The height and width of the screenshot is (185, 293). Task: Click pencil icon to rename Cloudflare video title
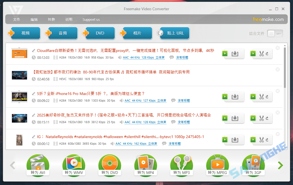tap(34, 51)
